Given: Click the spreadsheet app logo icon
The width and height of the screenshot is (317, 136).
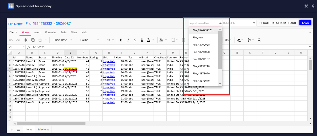Looking at the screenshot, I should 11,6.
